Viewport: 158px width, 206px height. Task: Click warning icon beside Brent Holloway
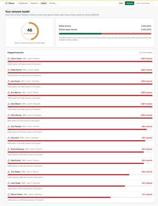tap(9, 149)
